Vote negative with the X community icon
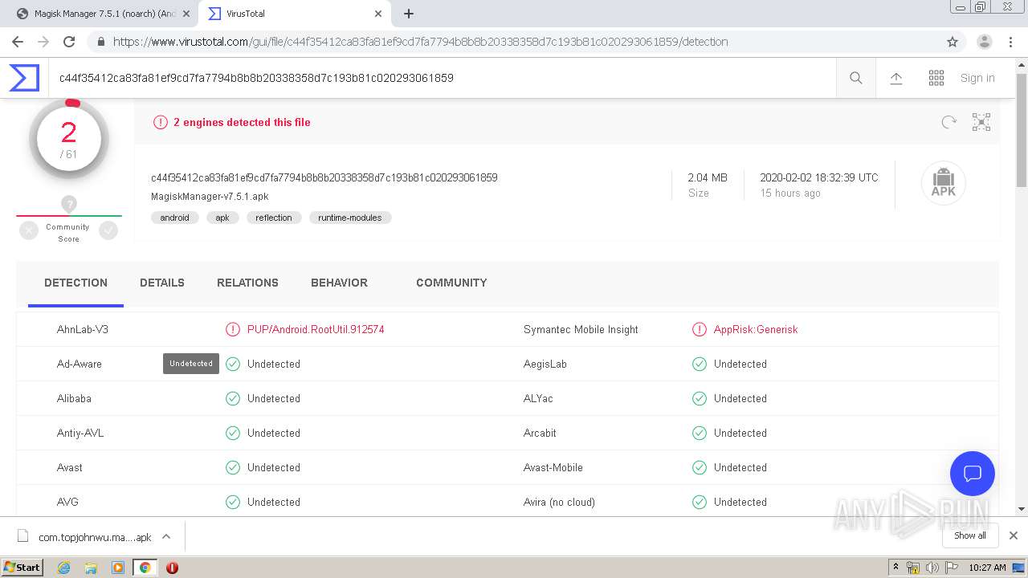The width and height of the screenshot is (1028, 578). [29, 231]
